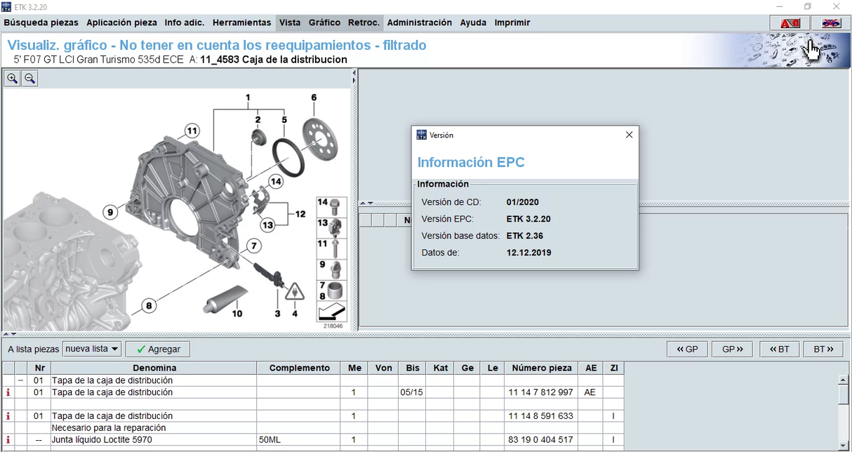Close the Versión information dialog
This screenshot has width=852, height=452.
tap(629, 135)
